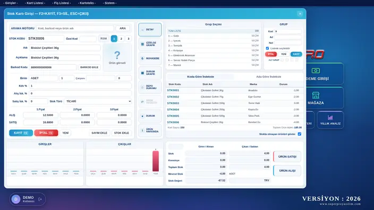The height and width of the screenshot is (210, 374).
Task: Select image slot 3 button
Action: click(x=129, y=39)
